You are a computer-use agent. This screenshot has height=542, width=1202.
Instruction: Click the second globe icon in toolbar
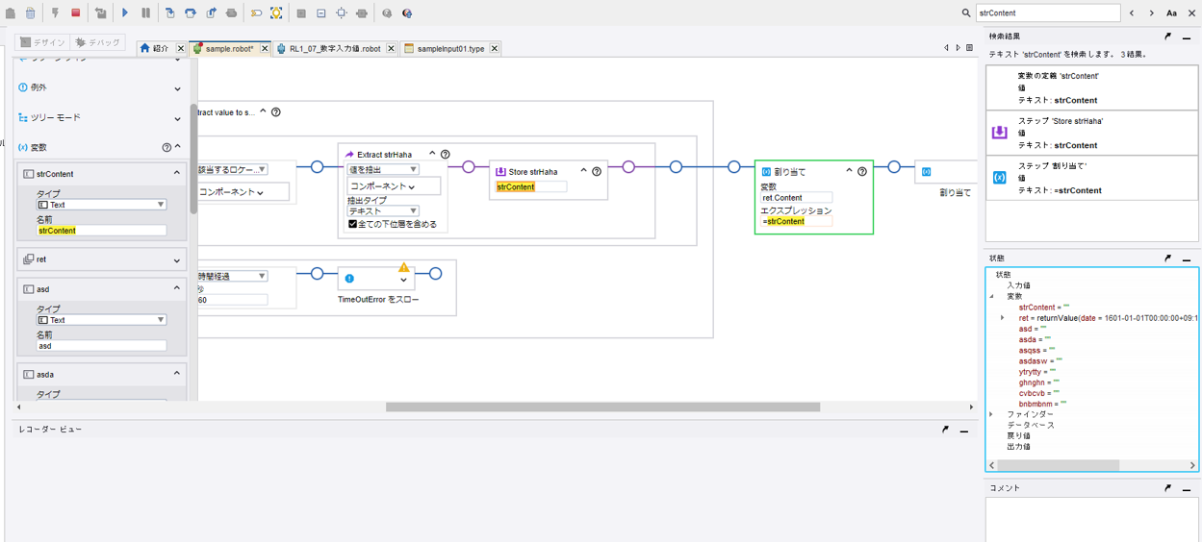(x=407, y=13)
